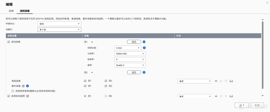
Task: Toggle 流2 checkbox for 事件录像
Action: [106, 86]
